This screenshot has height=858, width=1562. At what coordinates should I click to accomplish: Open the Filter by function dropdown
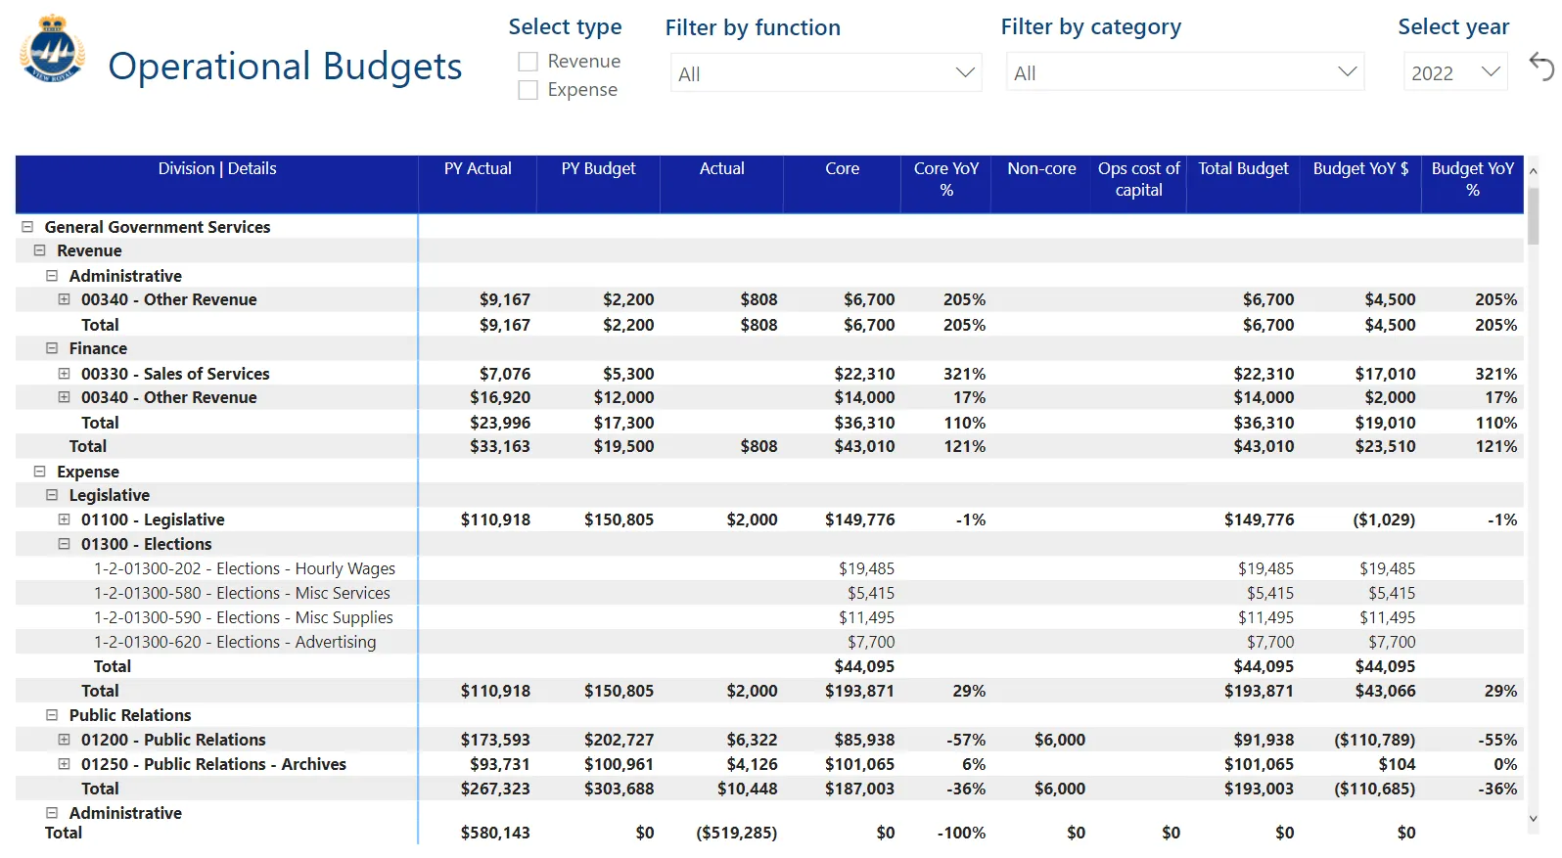click(826, 73)
